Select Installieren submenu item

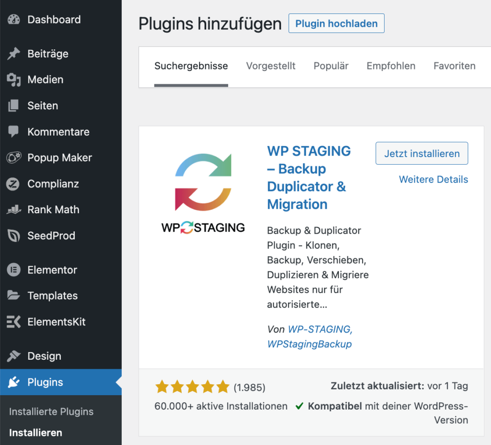(35, 433)
